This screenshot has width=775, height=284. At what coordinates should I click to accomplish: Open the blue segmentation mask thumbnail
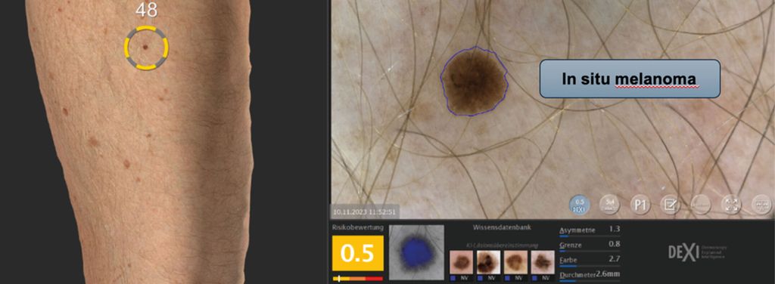tap(416, 252)
